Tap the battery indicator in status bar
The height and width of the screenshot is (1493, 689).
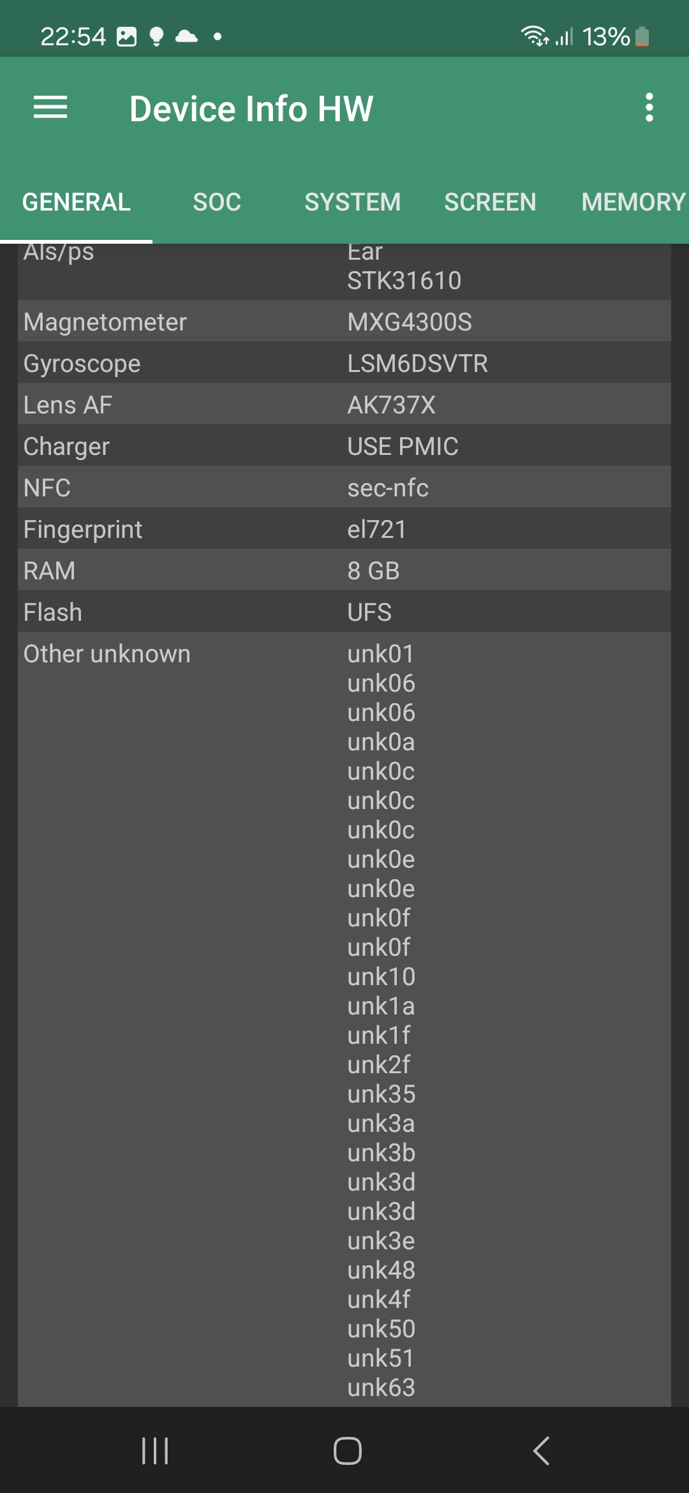pyautogui.click(x=642, y=37)
